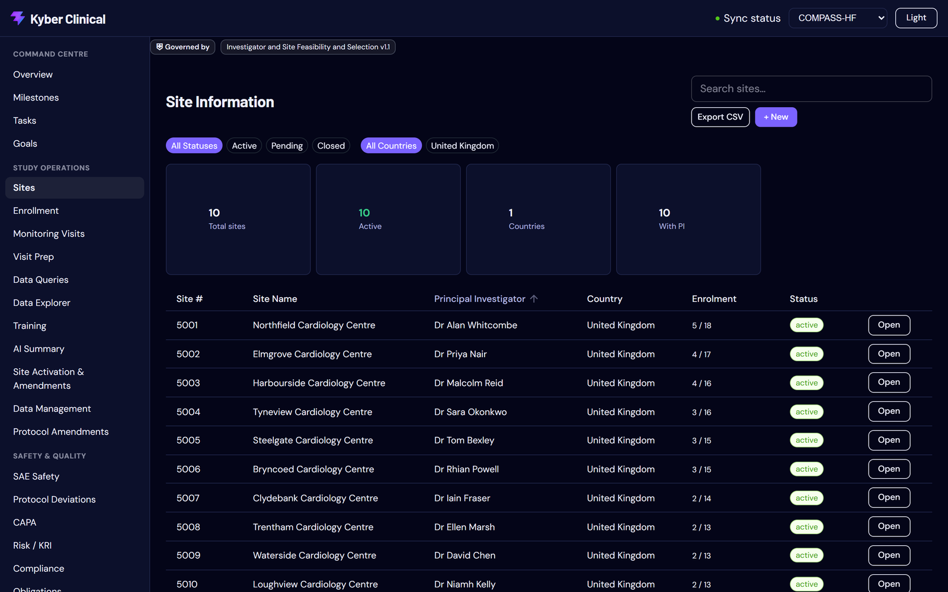Navigate to Monitoring Visits
This screenshot has width=948, height=592.
click(x=75, y=234)
